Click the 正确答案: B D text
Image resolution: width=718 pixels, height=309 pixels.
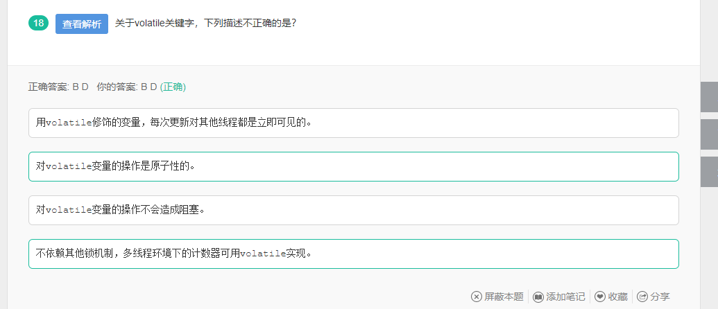point(58,87)
